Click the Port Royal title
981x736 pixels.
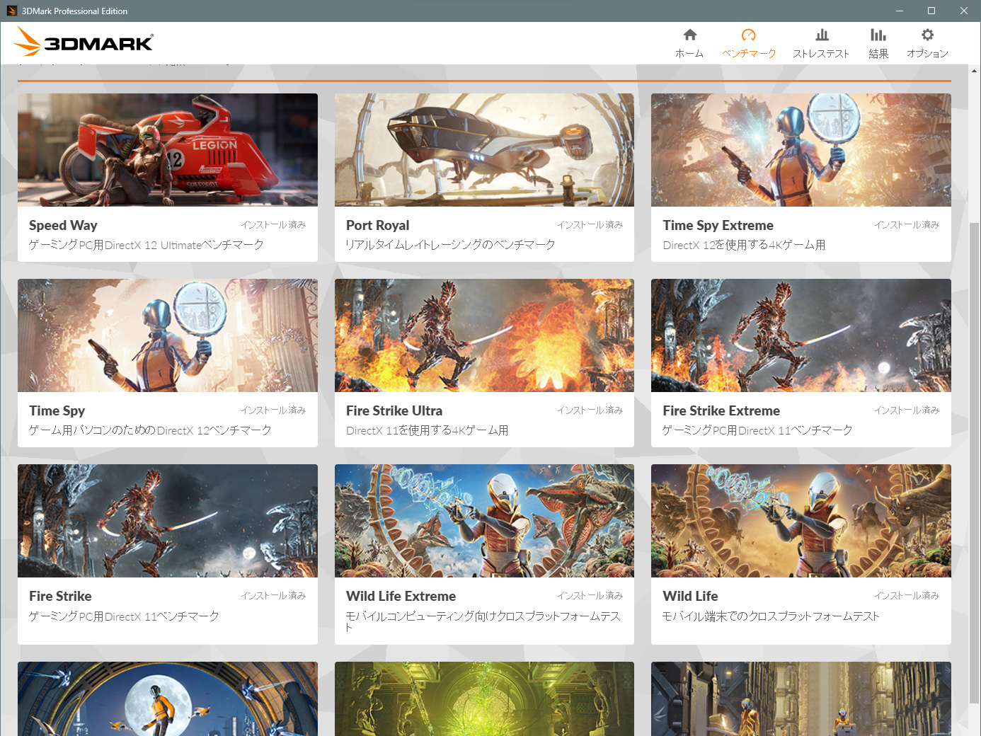(x=377, y=226)
